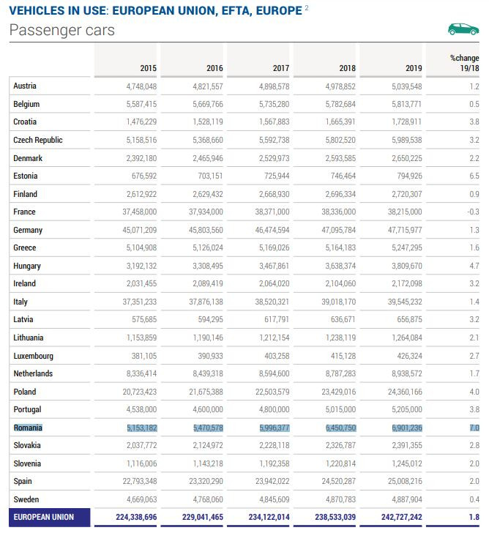Screen dimensions: 489x533
Task: Click the 2019 column header
Action: [414, 68]
